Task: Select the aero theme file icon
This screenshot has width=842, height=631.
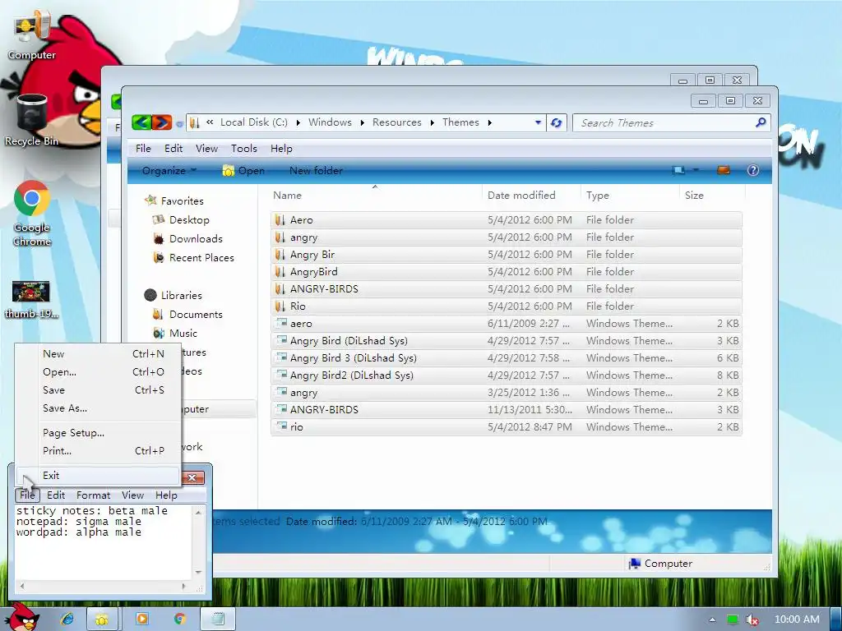Action: [x=281, y=324]
